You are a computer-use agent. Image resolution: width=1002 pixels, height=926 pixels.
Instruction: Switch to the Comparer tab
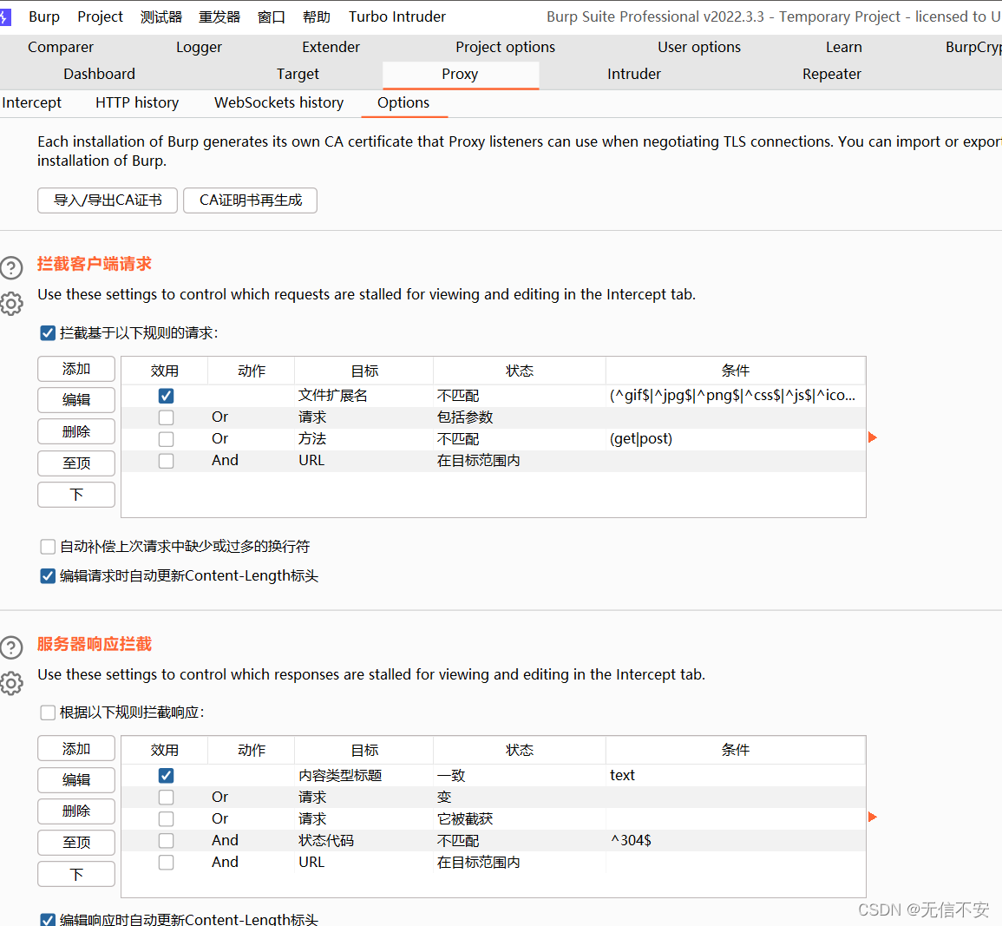click(x=61, y=47)
